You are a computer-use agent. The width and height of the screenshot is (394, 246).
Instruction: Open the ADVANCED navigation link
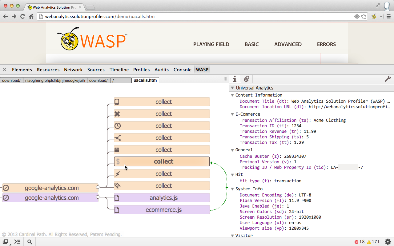[x=288, y=44]
